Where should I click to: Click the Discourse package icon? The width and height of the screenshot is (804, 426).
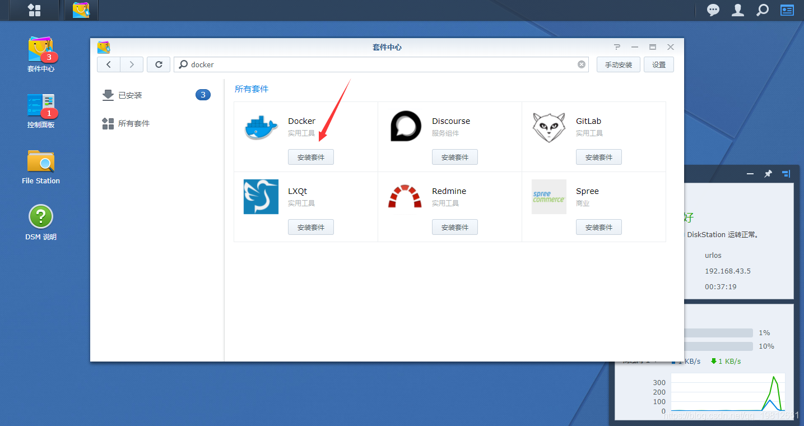click(x=406, y=126)
